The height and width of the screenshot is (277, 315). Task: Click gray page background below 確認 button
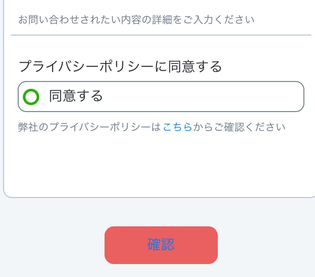[x=161, y=271]
